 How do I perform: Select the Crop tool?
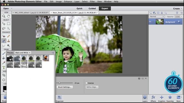(x=4, y=75)
